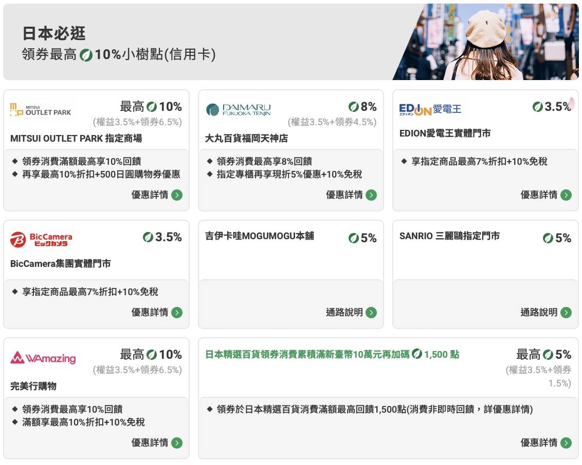Click the EDION 愛電王 logo
This screenshot has height=465, width=582.
pyautogui.click(x=430, y=109)
